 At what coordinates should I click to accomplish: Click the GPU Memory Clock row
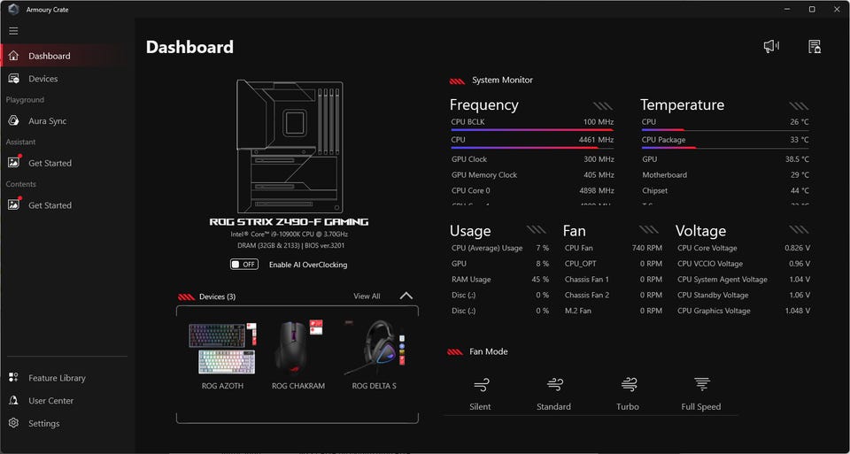pos(532,175)
